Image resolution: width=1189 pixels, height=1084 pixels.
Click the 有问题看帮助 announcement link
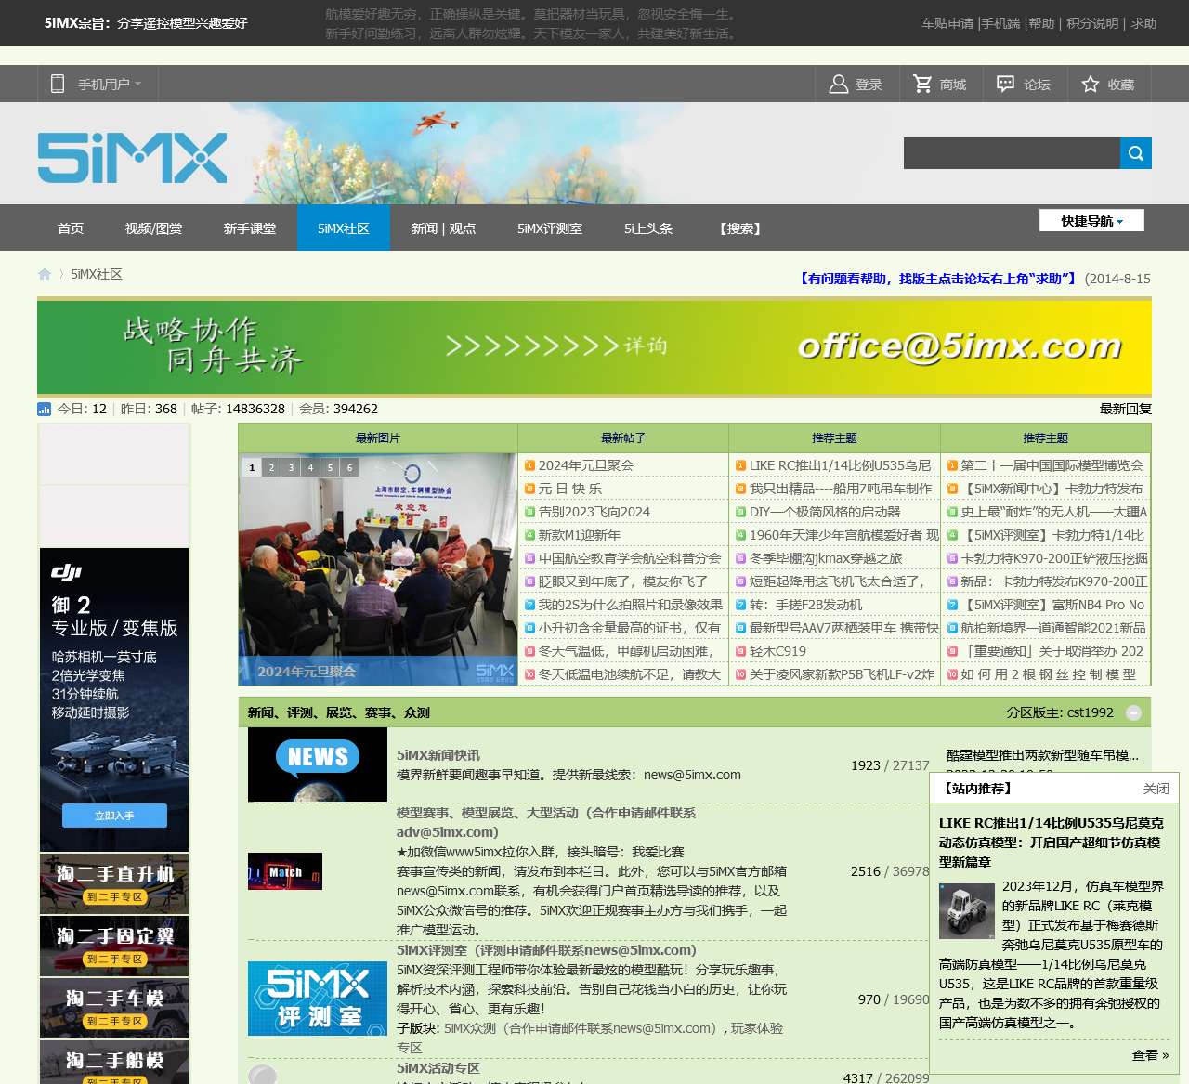coord(937,278)
